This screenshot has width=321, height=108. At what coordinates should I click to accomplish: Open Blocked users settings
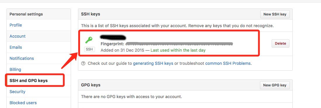23,103
